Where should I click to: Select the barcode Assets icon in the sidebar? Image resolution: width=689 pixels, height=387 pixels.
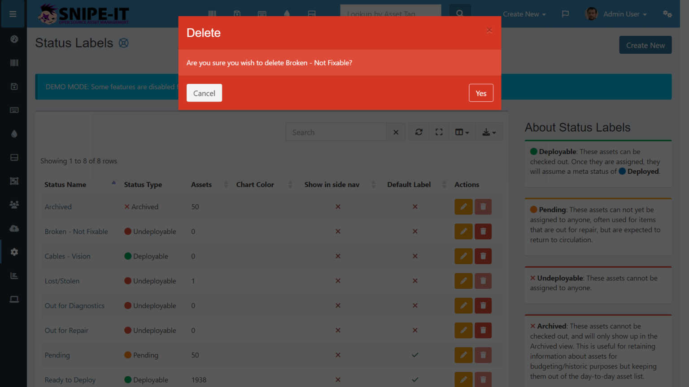(x=13, y=63)
